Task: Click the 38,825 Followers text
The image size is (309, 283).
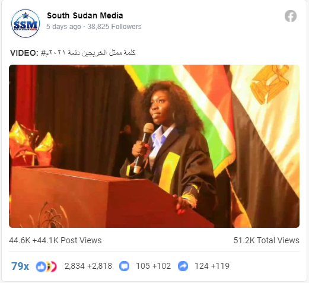Action: [114, 27]
